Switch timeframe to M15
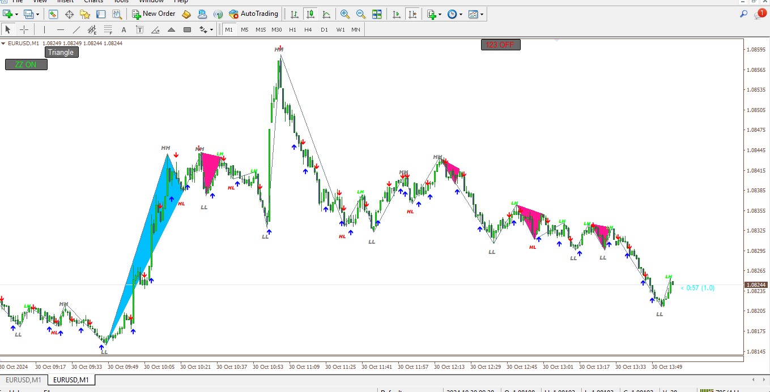This screenshot has width=770, height=392. (261, 29)
